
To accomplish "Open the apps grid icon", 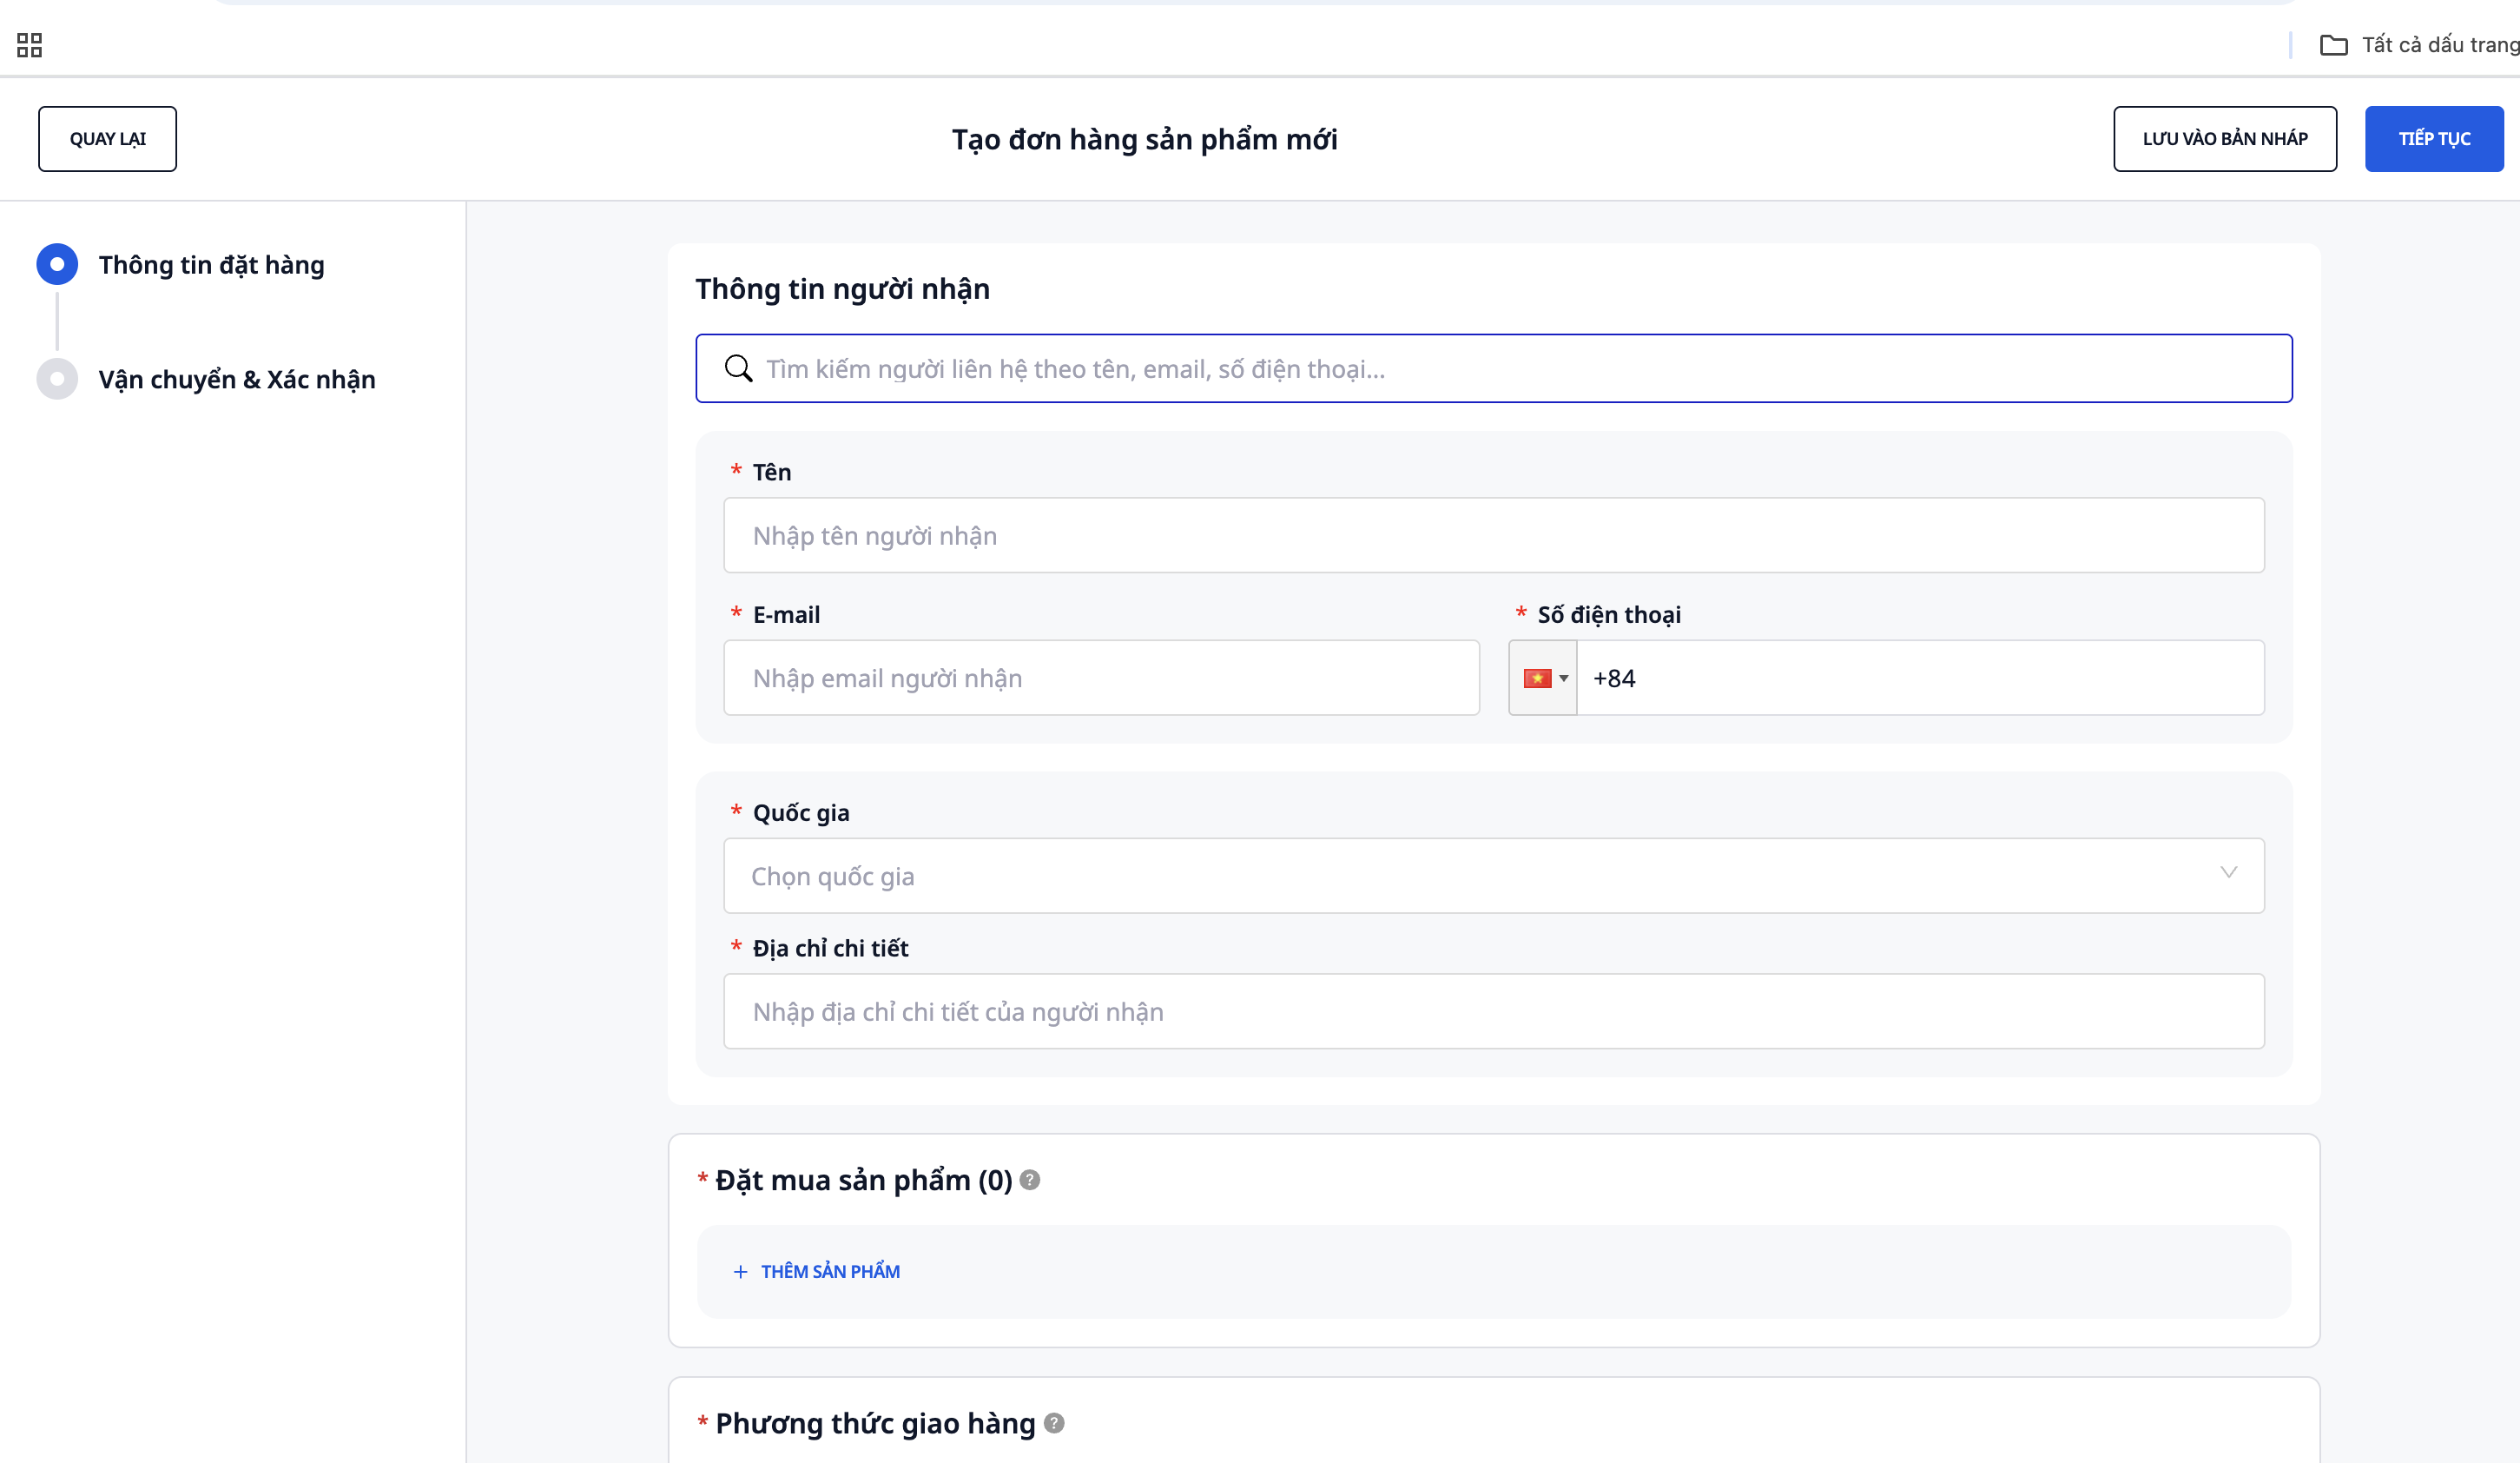I will coord(30,45).
